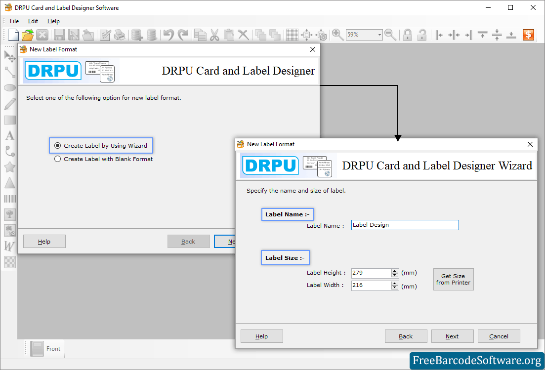Select 'Create Label by Using Wizard' radio
This screenshot has height=370, width=545.
coord(58,146)
